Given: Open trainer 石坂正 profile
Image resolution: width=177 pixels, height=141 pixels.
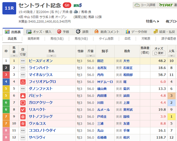Looking at the screenshot, I should pyautogui.click(x=128, y=68).
